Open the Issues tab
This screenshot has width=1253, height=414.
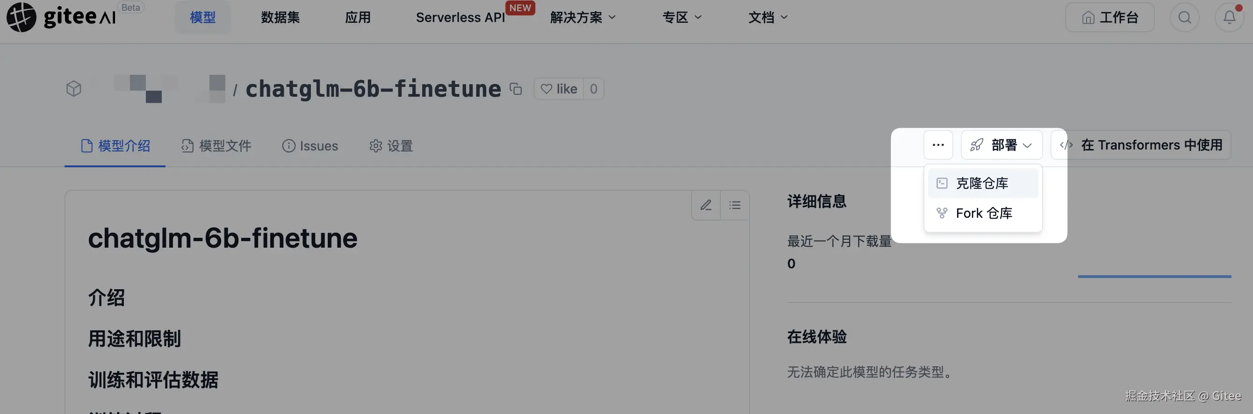click(x=310, y=146)
